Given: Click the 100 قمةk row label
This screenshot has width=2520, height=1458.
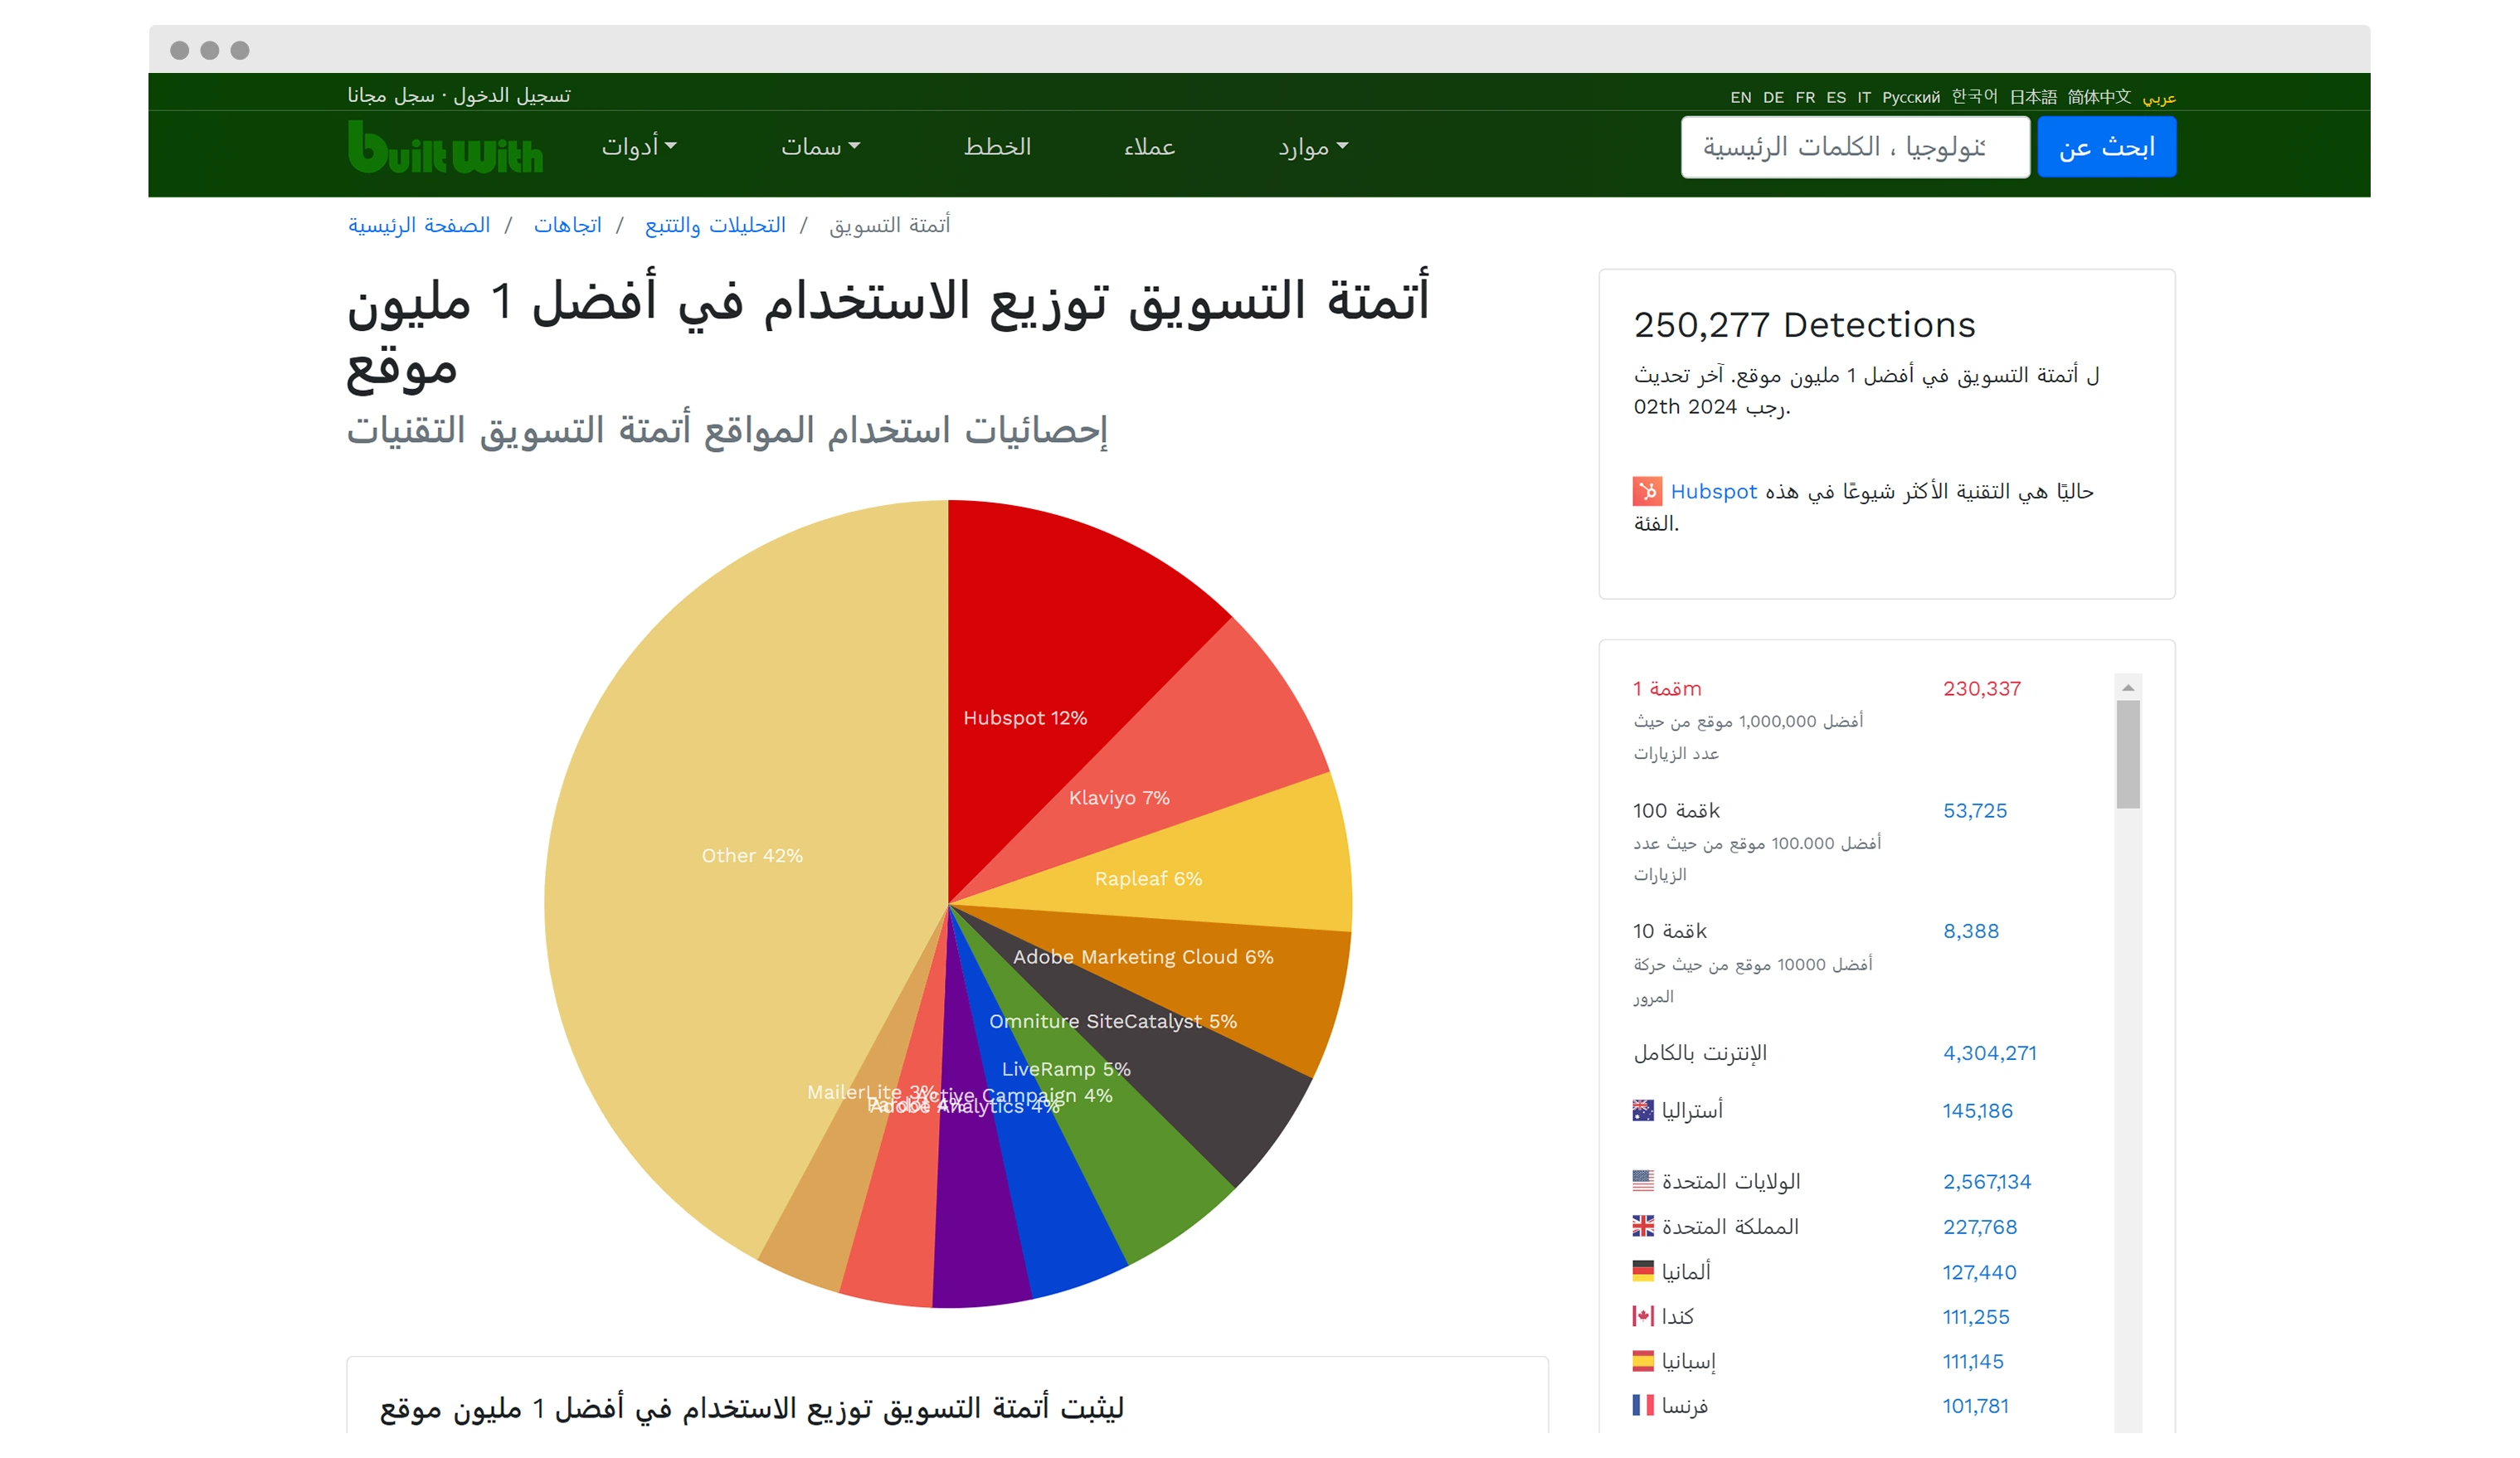Looking at the screenshot, I should click(1676, 810).
